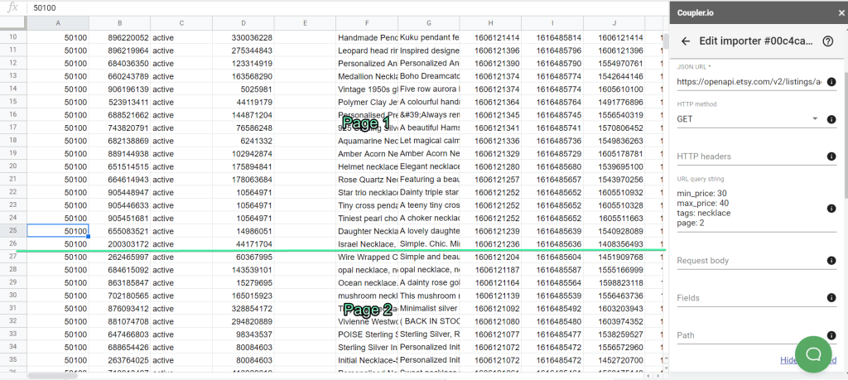
Task: Click the Hide advanced link
Action: pyautogui.click(x=808, y=360)
